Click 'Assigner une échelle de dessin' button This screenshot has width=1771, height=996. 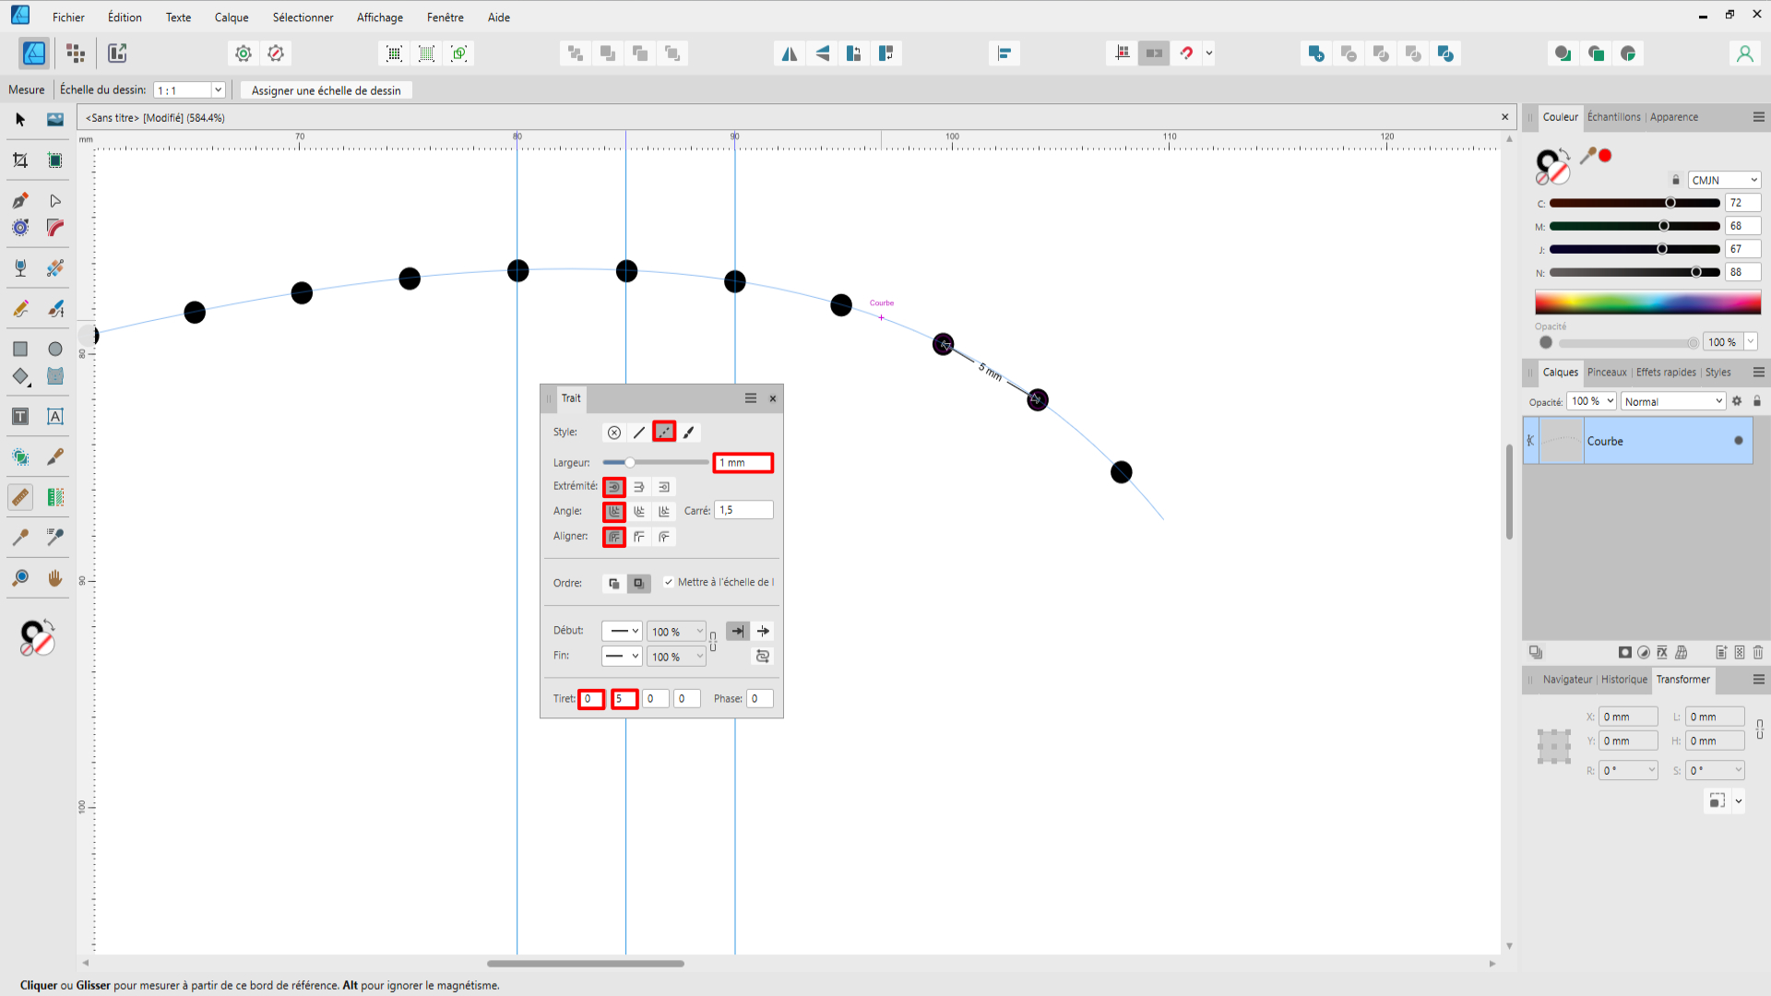(x=326, y=90)
